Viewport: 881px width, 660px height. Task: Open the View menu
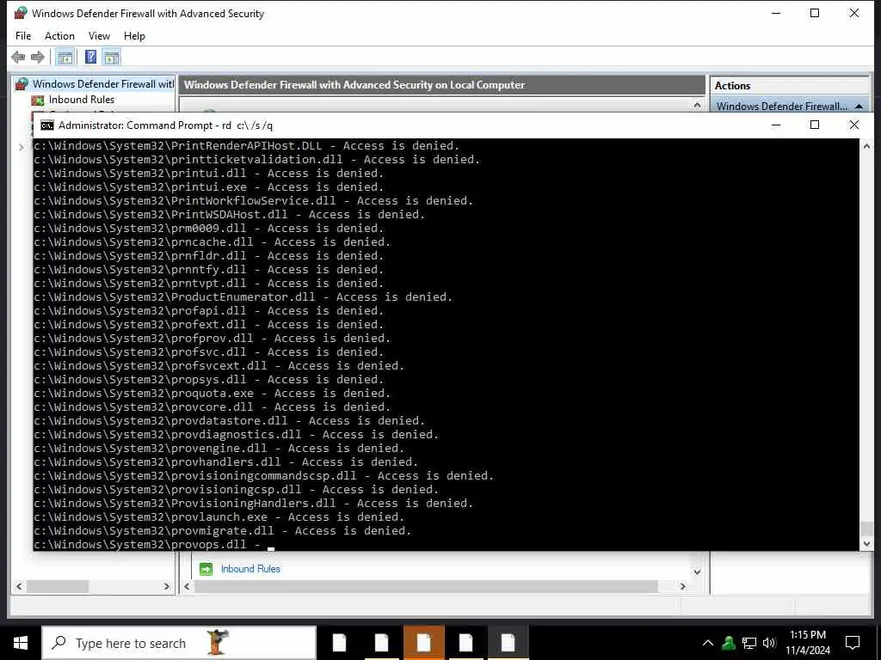[x=99, y=36]
